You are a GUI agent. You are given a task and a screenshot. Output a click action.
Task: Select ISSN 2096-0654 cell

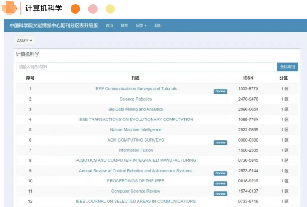click(x=248, y=109)
